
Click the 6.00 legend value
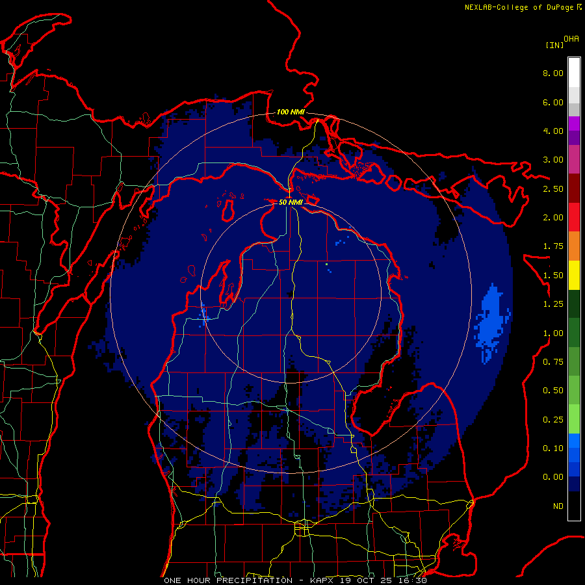(x=553, y=102)
